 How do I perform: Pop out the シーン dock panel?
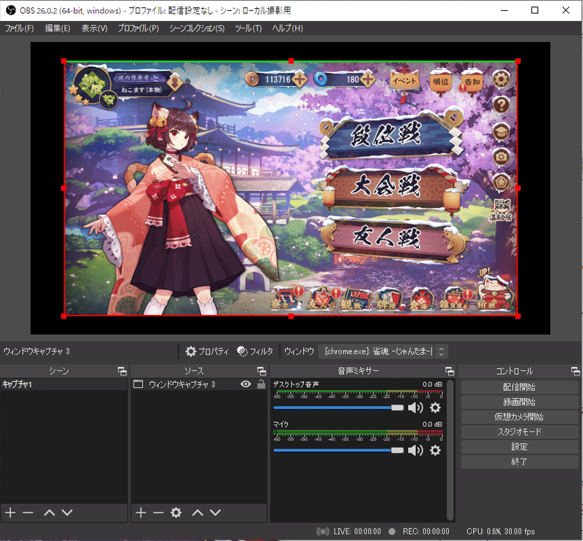click(122, 371)
